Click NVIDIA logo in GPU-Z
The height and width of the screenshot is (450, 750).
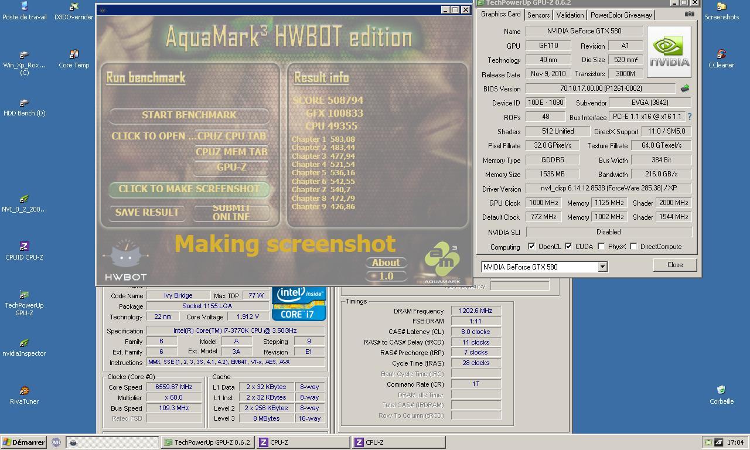click(669, 52)
